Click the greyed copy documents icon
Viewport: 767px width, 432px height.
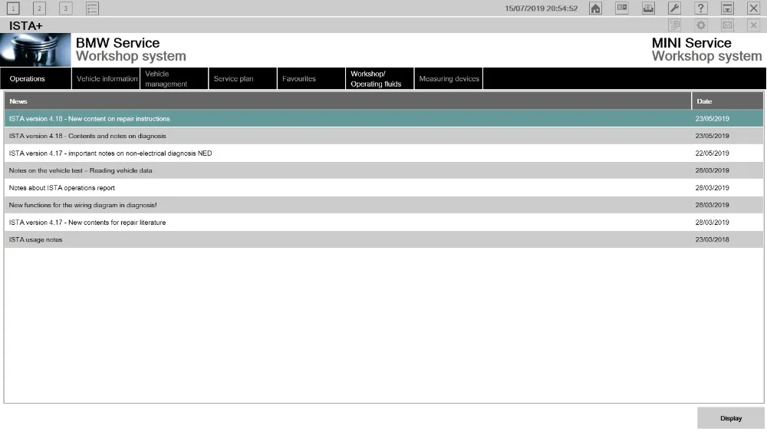click(x=674, y=25)
